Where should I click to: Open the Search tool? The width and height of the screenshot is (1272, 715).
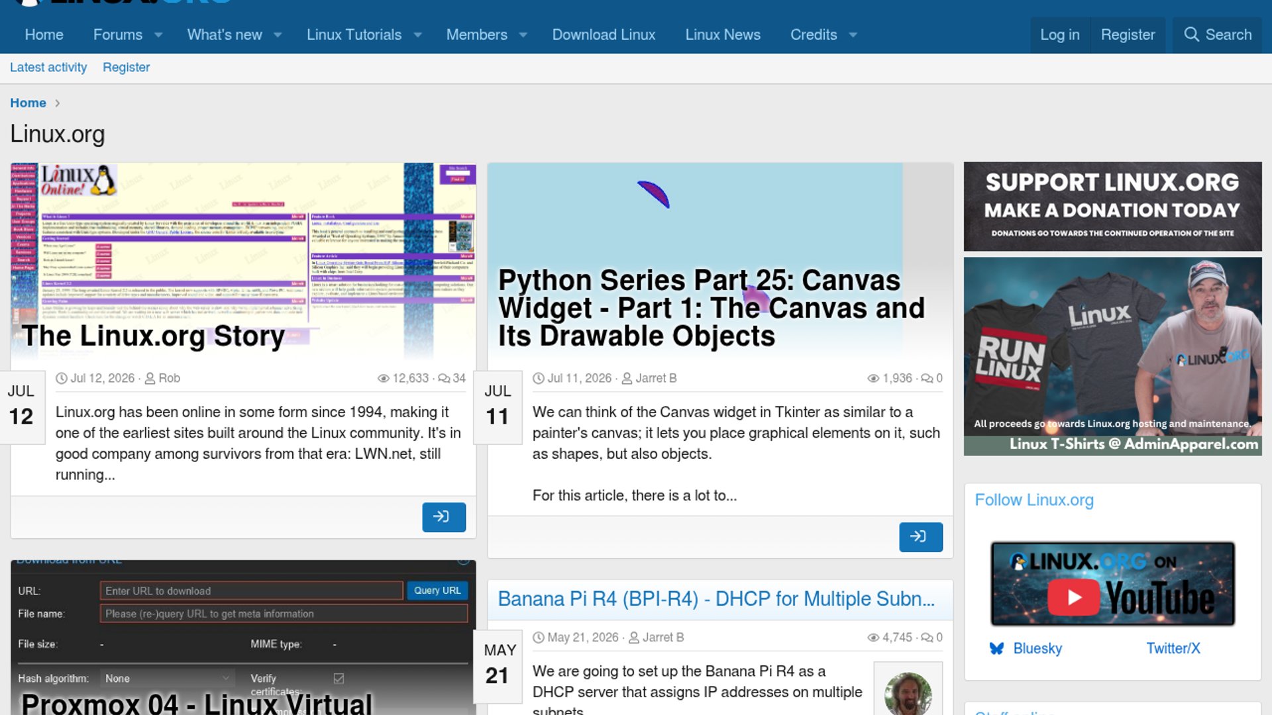tap(1218, 34)
